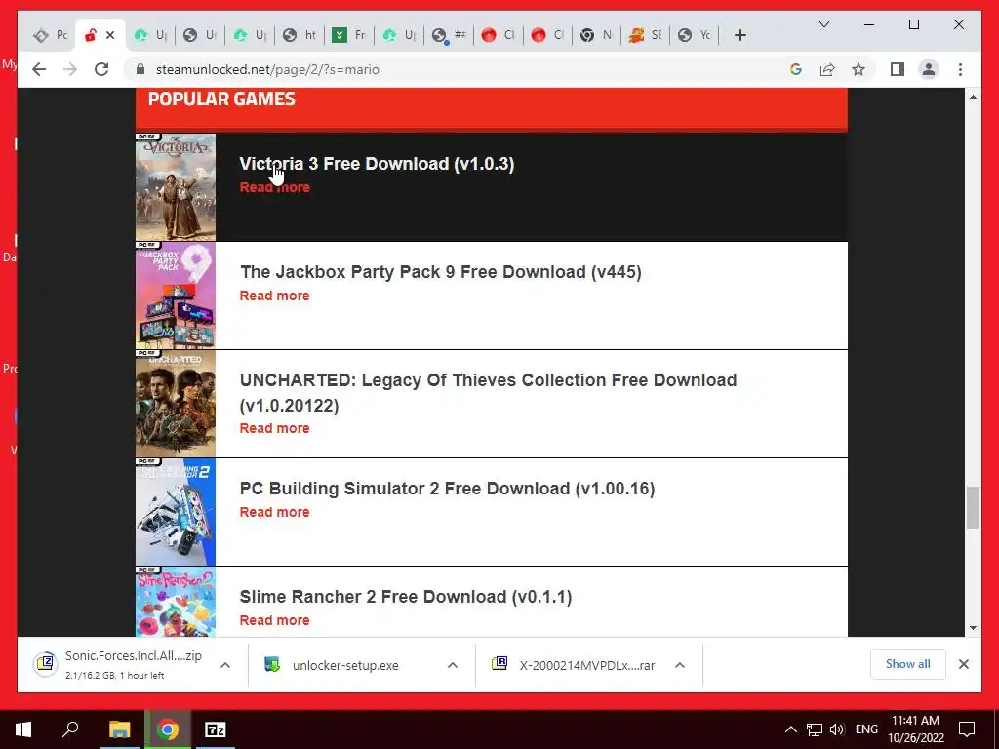999x749 pixels.
Task: Open The Jackbox Party Pack 9 title
Action: [x=440, y=272]
